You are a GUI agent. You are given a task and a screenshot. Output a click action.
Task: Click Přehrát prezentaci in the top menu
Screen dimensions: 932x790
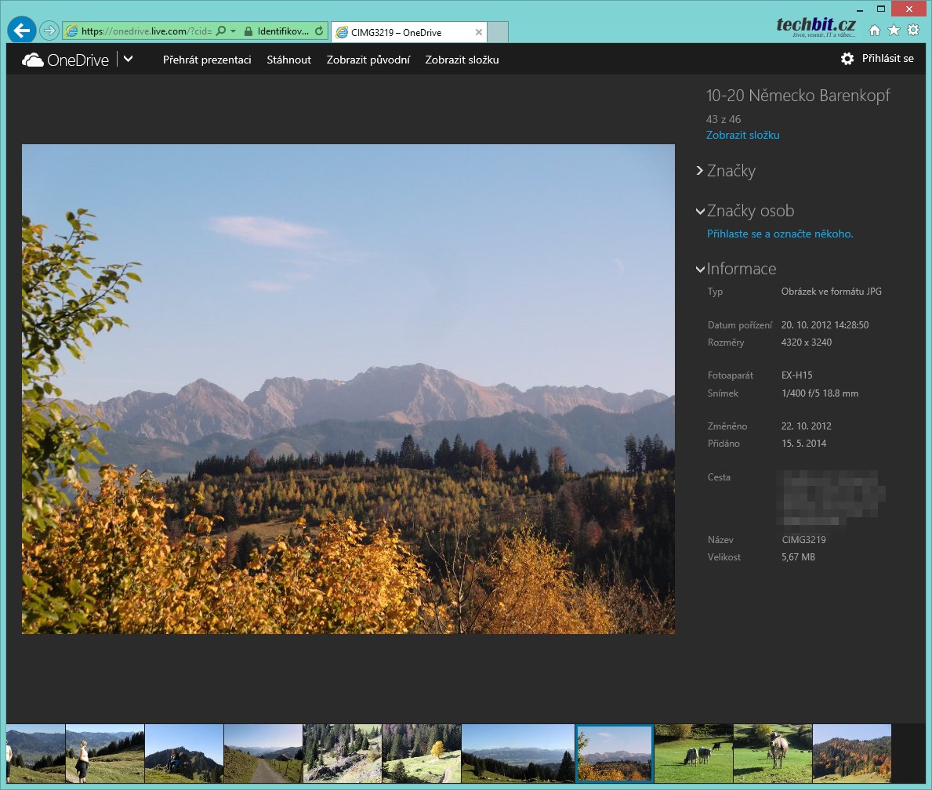[x=207, y=60]
